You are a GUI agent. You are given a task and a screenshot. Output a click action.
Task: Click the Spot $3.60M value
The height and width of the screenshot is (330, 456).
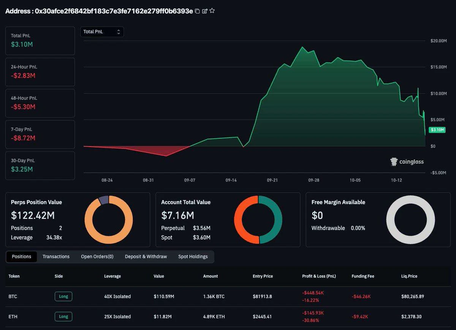click(x=202, y=238)
